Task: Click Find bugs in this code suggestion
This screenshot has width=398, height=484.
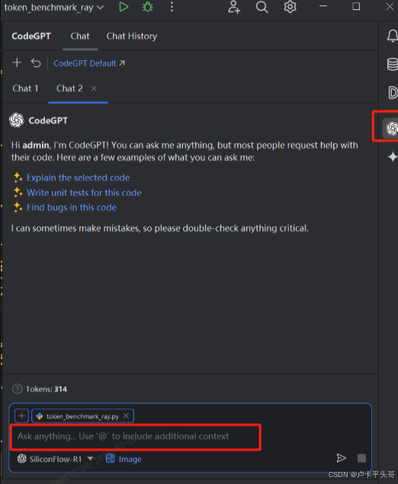Action: (72, 208)
